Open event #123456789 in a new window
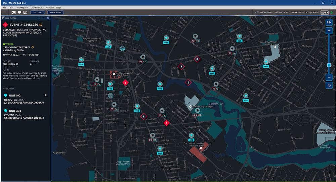This screenshot has width=336, height=182. 41,25
